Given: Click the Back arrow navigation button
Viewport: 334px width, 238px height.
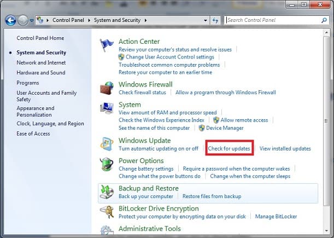Looking at the screenshot, I should 10,20.
